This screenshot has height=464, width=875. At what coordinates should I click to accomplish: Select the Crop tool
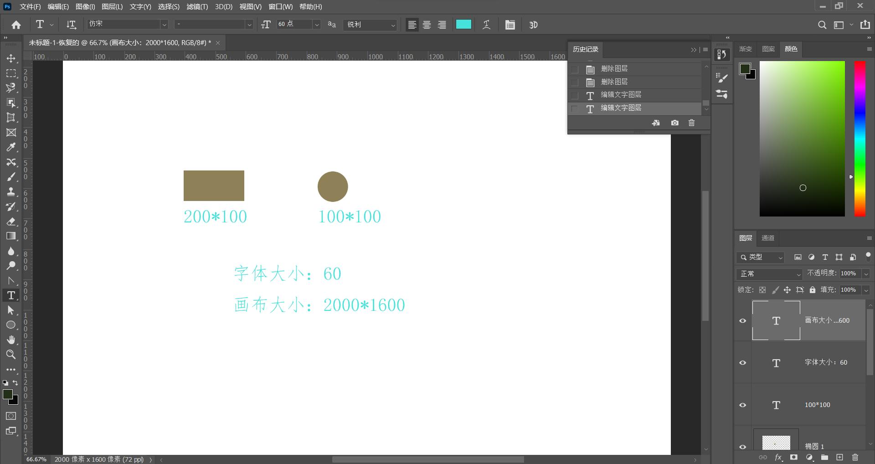coord(11,118)
